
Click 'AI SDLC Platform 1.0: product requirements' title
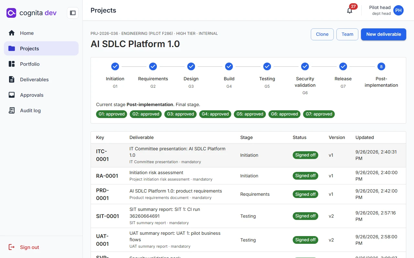coord(176,191)
